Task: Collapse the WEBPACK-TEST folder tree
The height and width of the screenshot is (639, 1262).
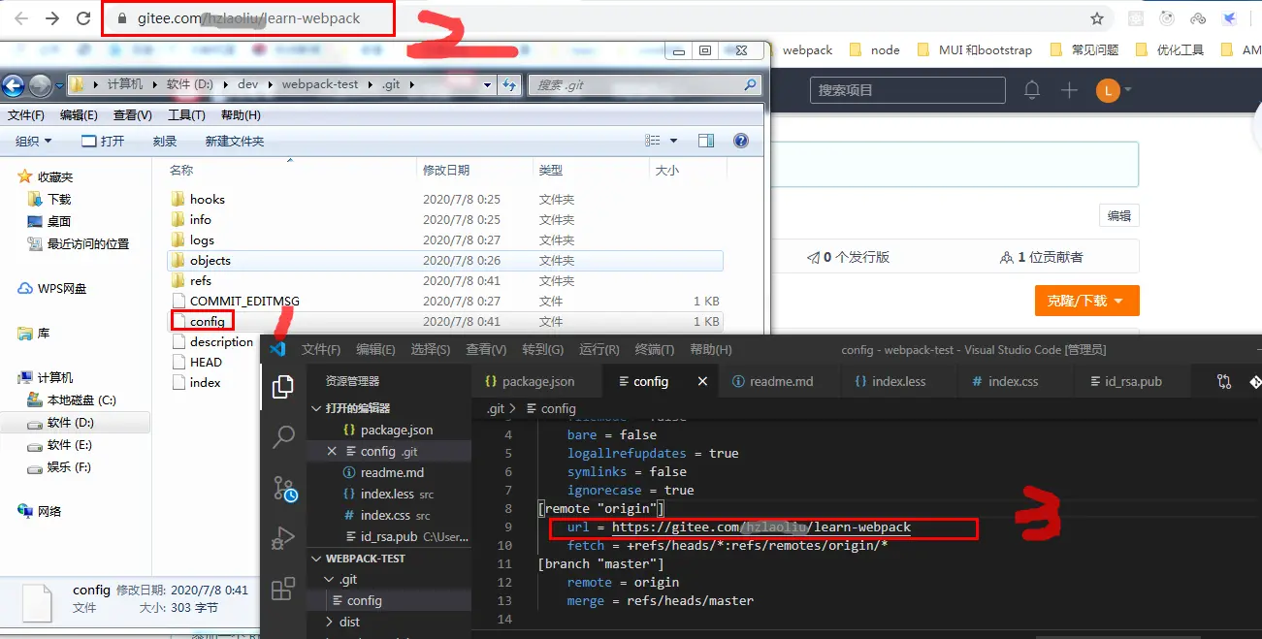Action: (x=316, y=559)
